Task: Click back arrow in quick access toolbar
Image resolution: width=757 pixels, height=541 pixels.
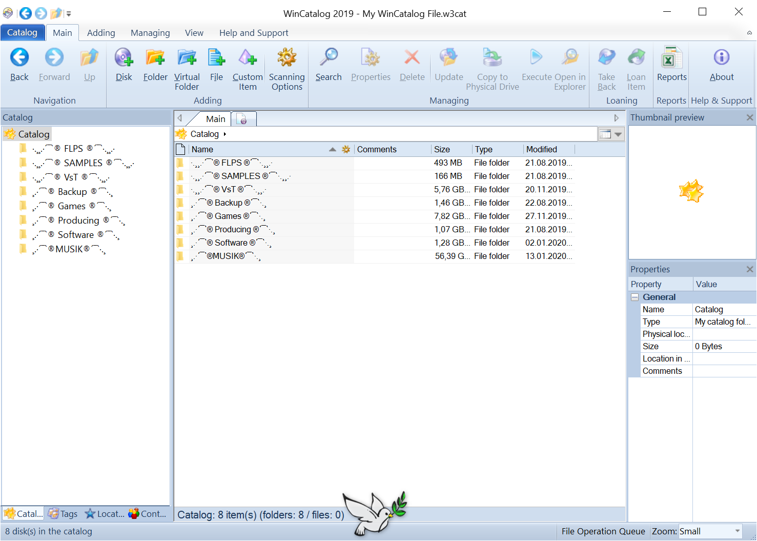Action: pyautogui.click(x=25, y=13)
